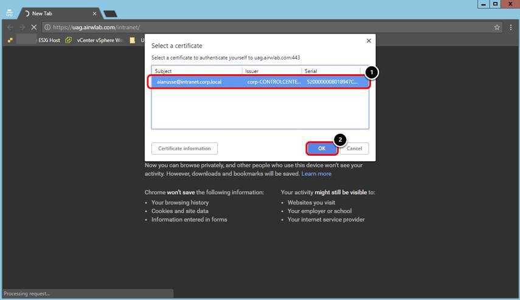
Task: Bookmark this page with the star icon
Action: pyautogui.click(x=497, y=27)
